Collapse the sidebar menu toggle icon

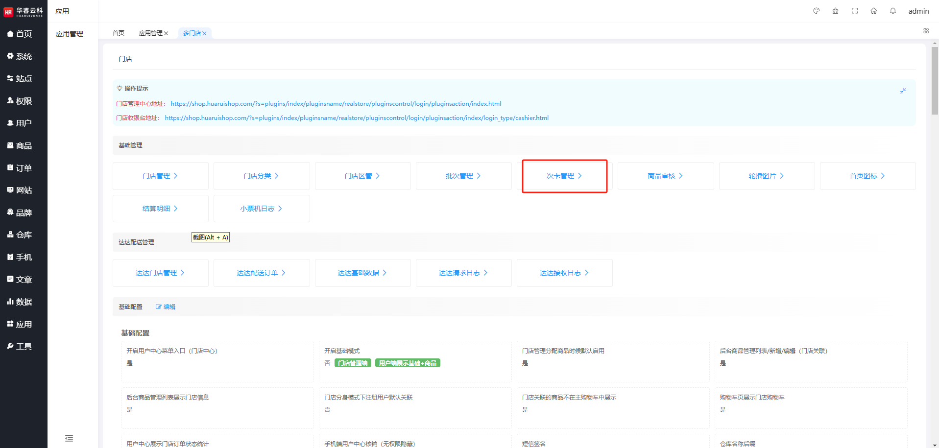click(x=69, y=438)
